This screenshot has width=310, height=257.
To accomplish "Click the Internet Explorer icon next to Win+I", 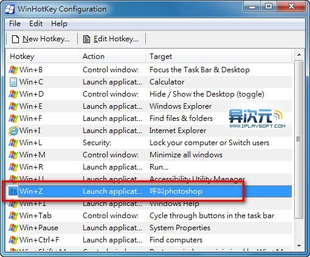I will click(13, 131).
